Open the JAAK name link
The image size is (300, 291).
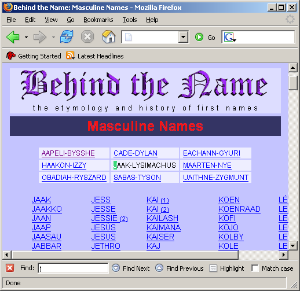[x=42, y=200]
